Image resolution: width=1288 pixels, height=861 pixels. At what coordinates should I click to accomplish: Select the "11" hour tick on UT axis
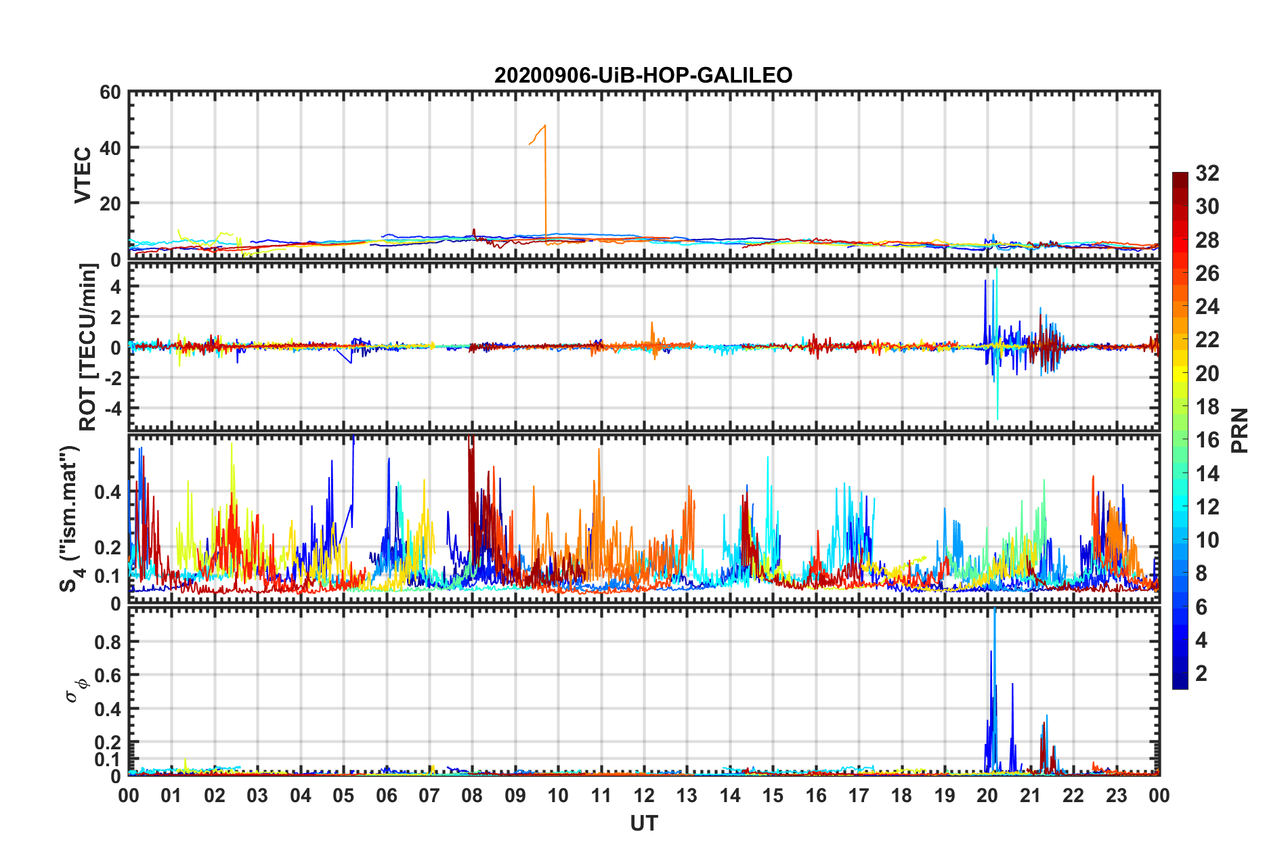coord(601,795)
